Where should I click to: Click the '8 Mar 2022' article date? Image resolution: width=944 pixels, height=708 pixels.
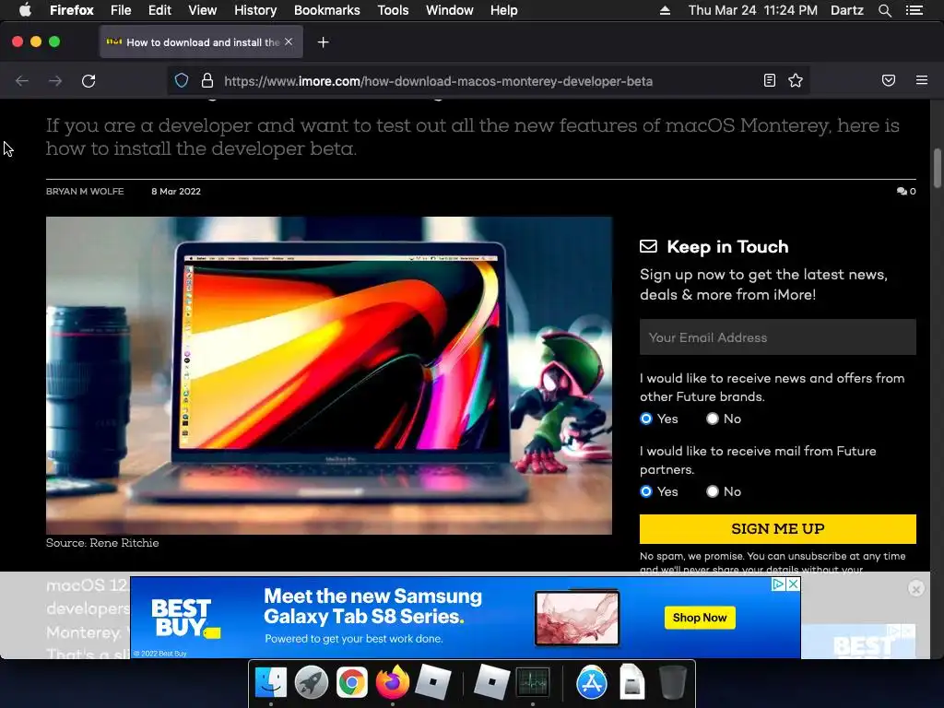176,192
